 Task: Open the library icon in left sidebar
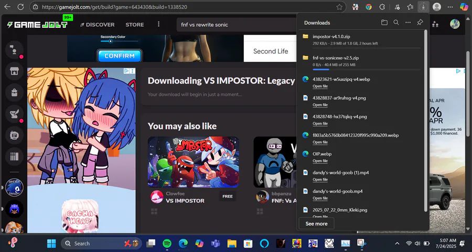(14, 156)
